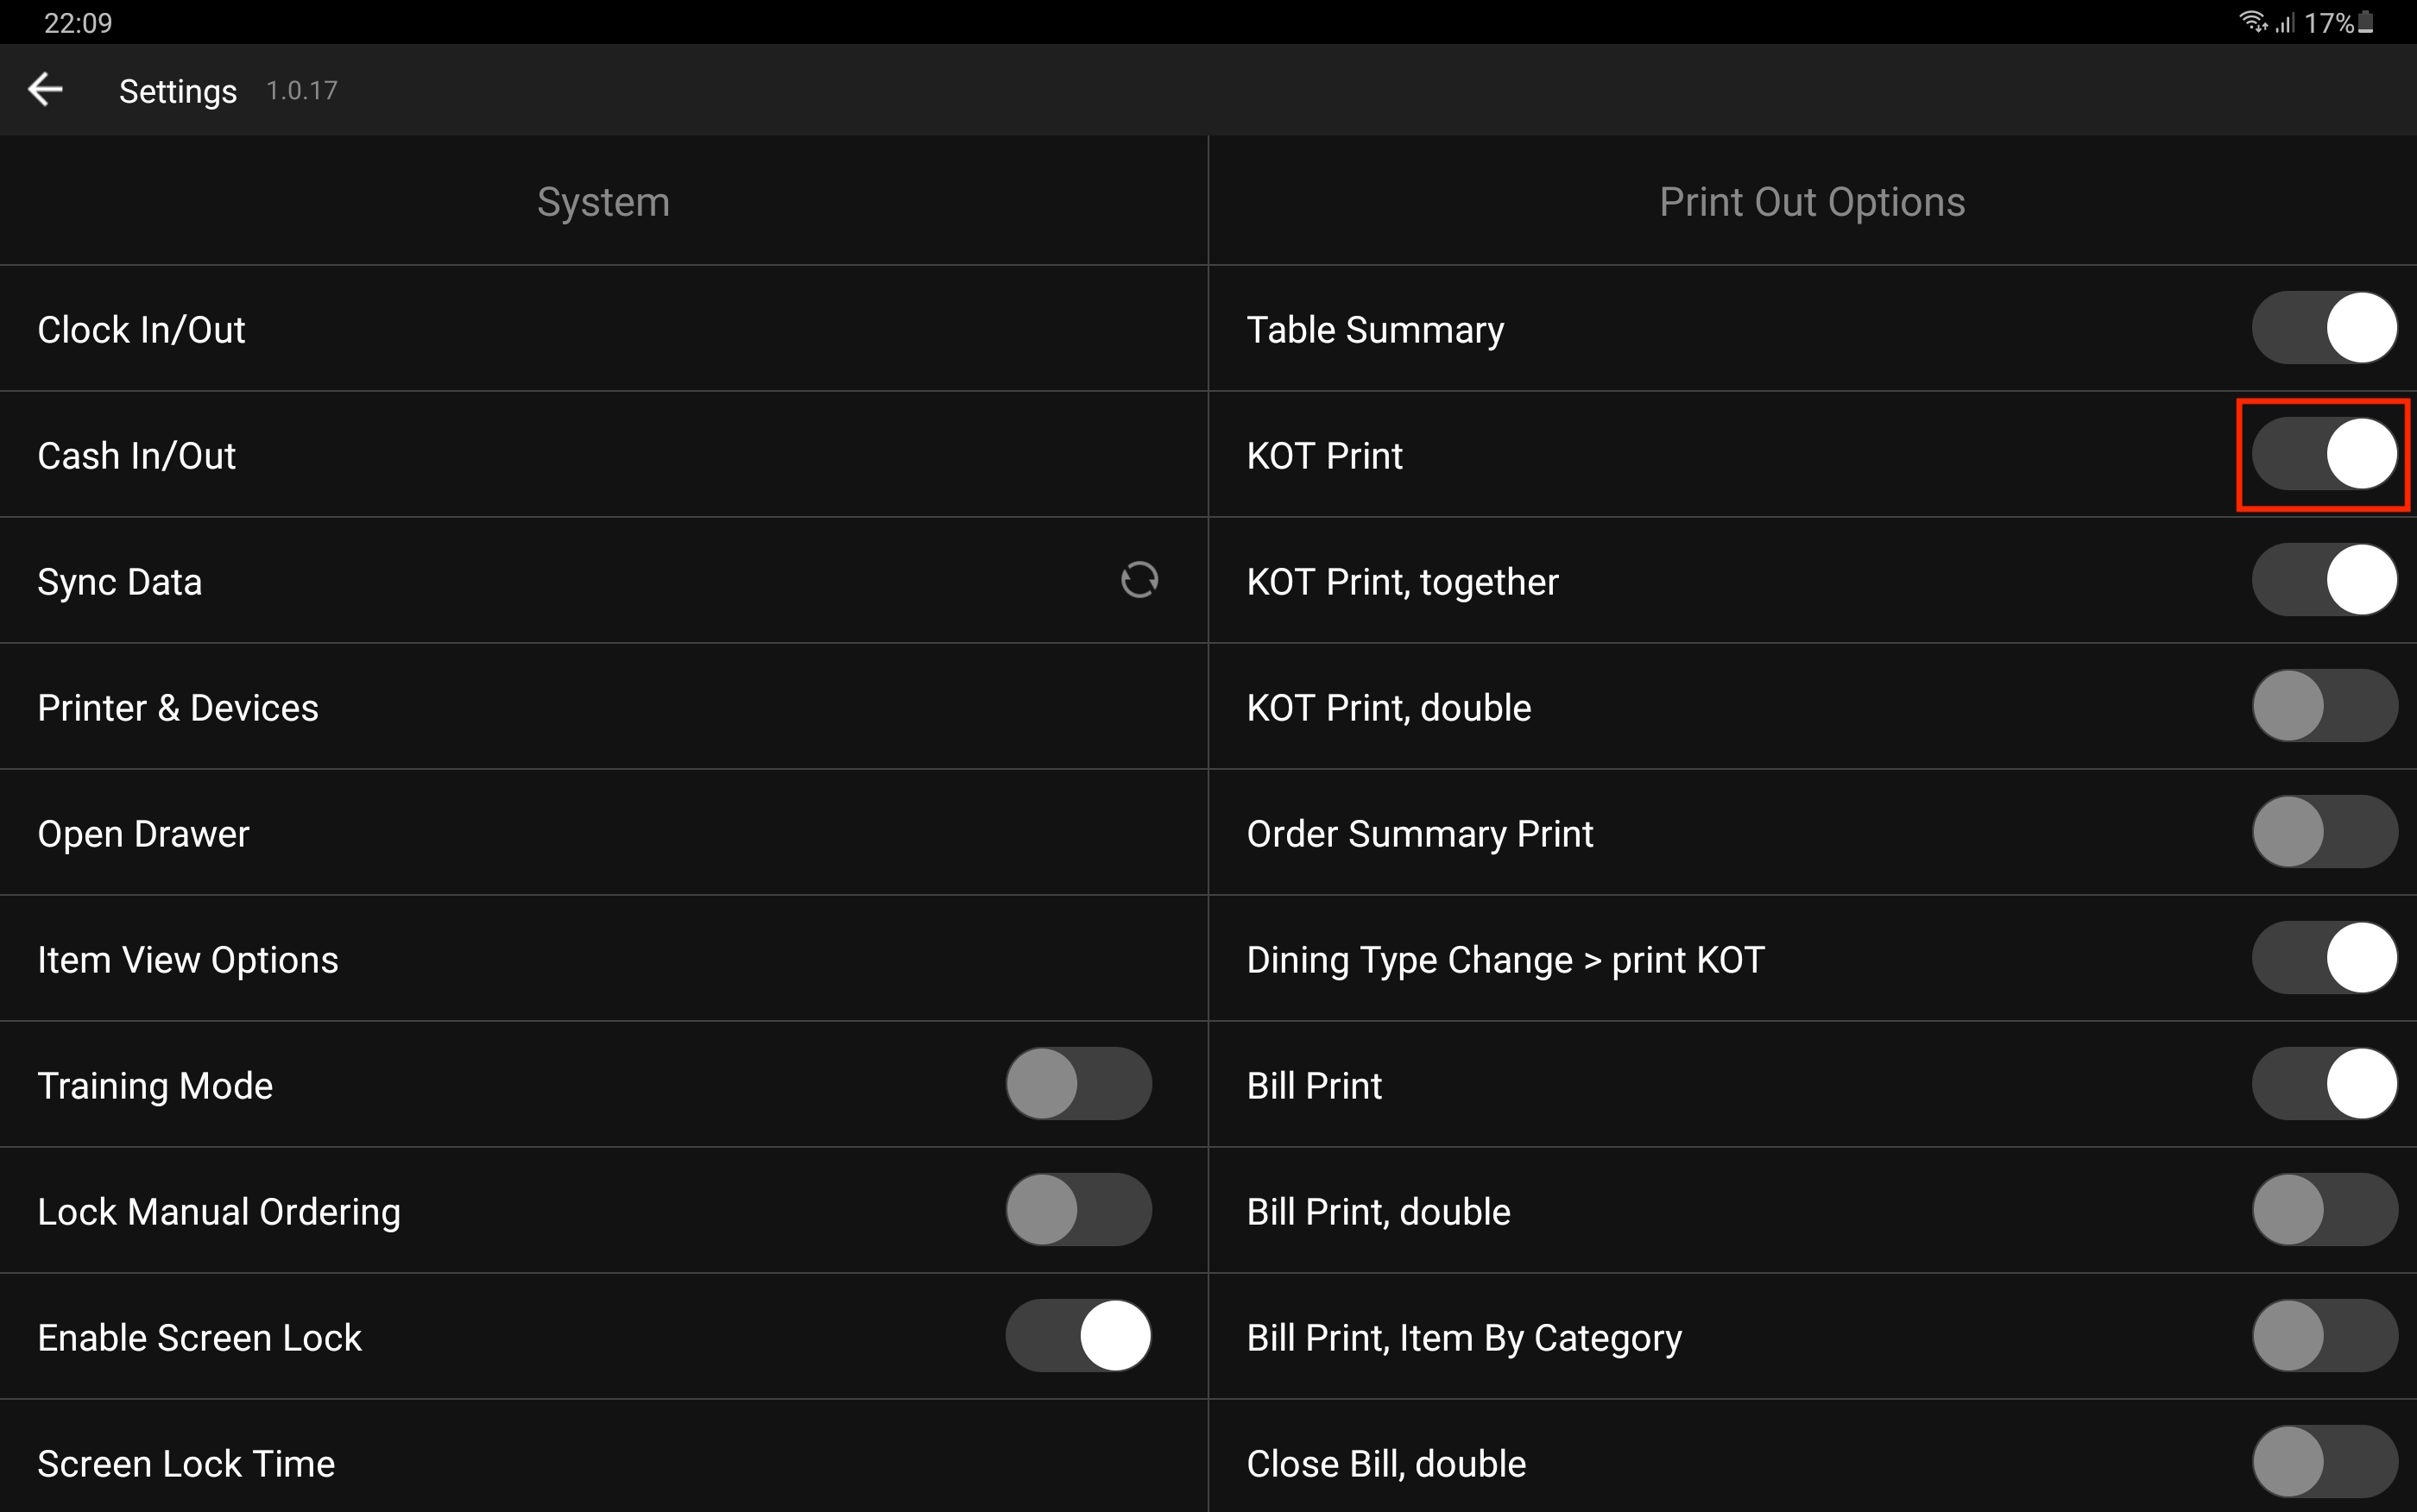The height and width of the screenshot is (1512, 2417).
Task: Toggle Bill Print, Item By Category
Action: [2323, 1336]
